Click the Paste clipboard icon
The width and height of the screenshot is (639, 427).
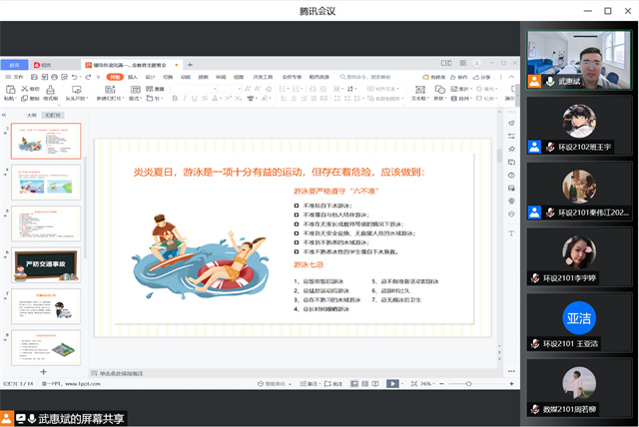(10, 89)
